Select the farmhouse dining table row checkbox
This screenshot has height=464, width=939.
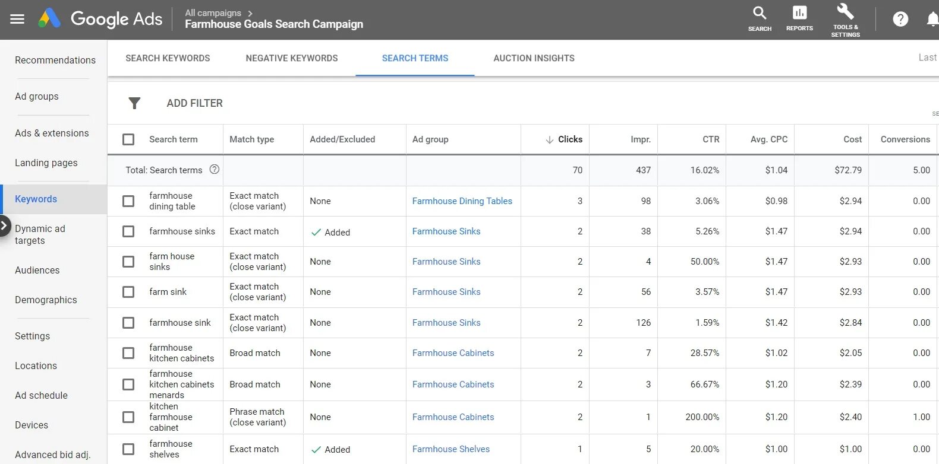pyautogui.click(x=128, y=201)
